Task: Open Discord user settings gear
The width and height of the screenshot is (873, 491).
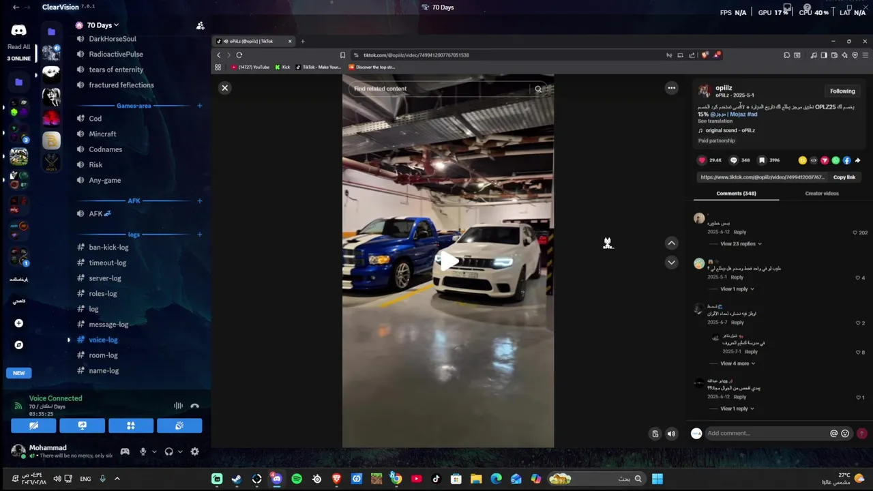Action: [194, 451]
